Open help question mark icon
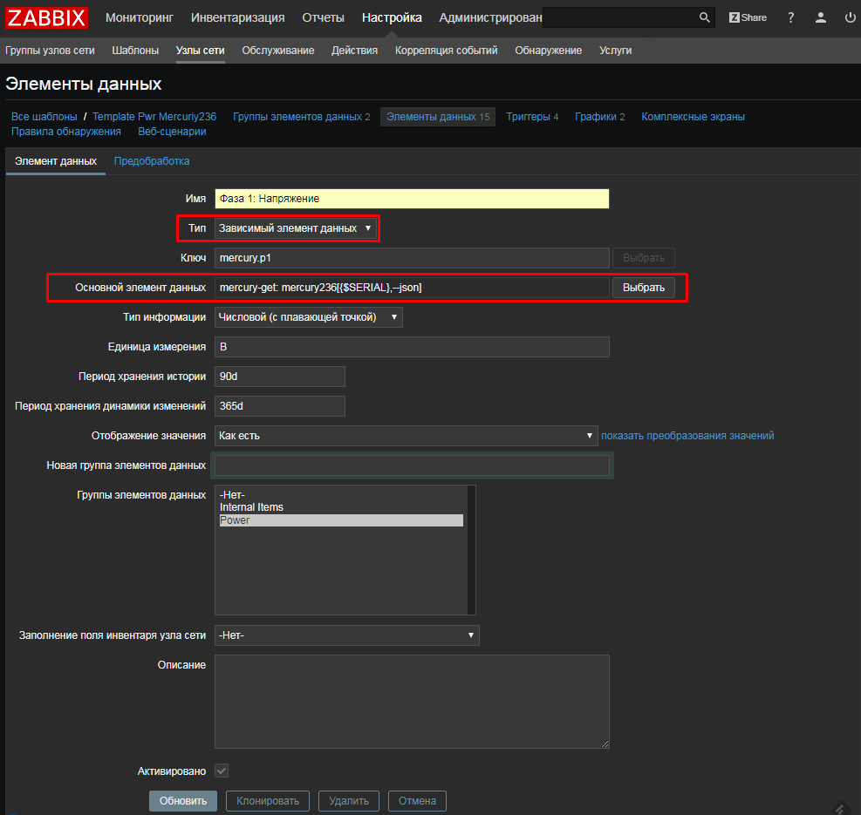The image size is (861, 815). 790,17
